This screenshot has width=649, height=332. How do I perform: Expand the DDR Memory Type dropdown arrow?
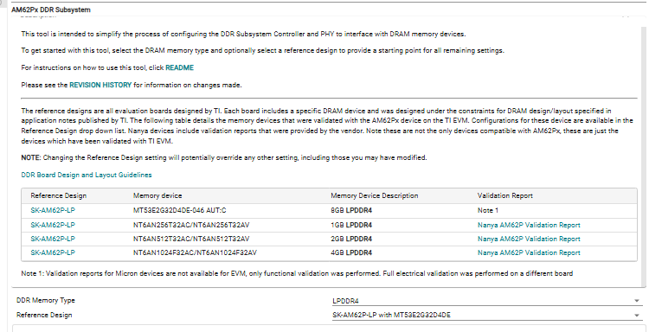637,301
